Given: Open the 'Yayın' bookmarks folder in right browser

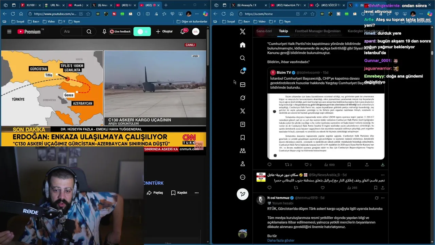Looking at the screenshot, I should pos(285,21).
